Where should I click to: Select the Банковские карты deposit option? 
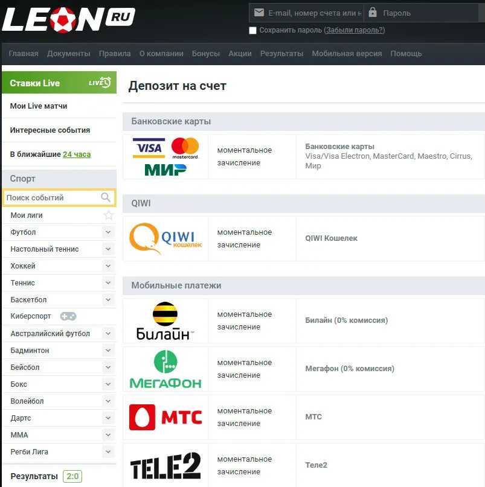click(304, 156)
